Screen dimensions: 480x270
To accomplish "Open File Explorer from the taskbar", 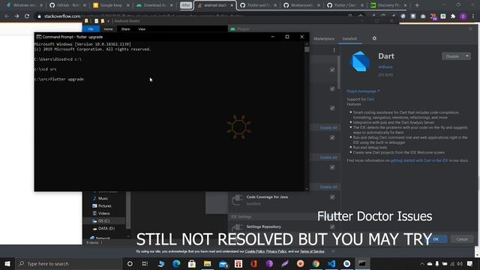I will (207, 263).
